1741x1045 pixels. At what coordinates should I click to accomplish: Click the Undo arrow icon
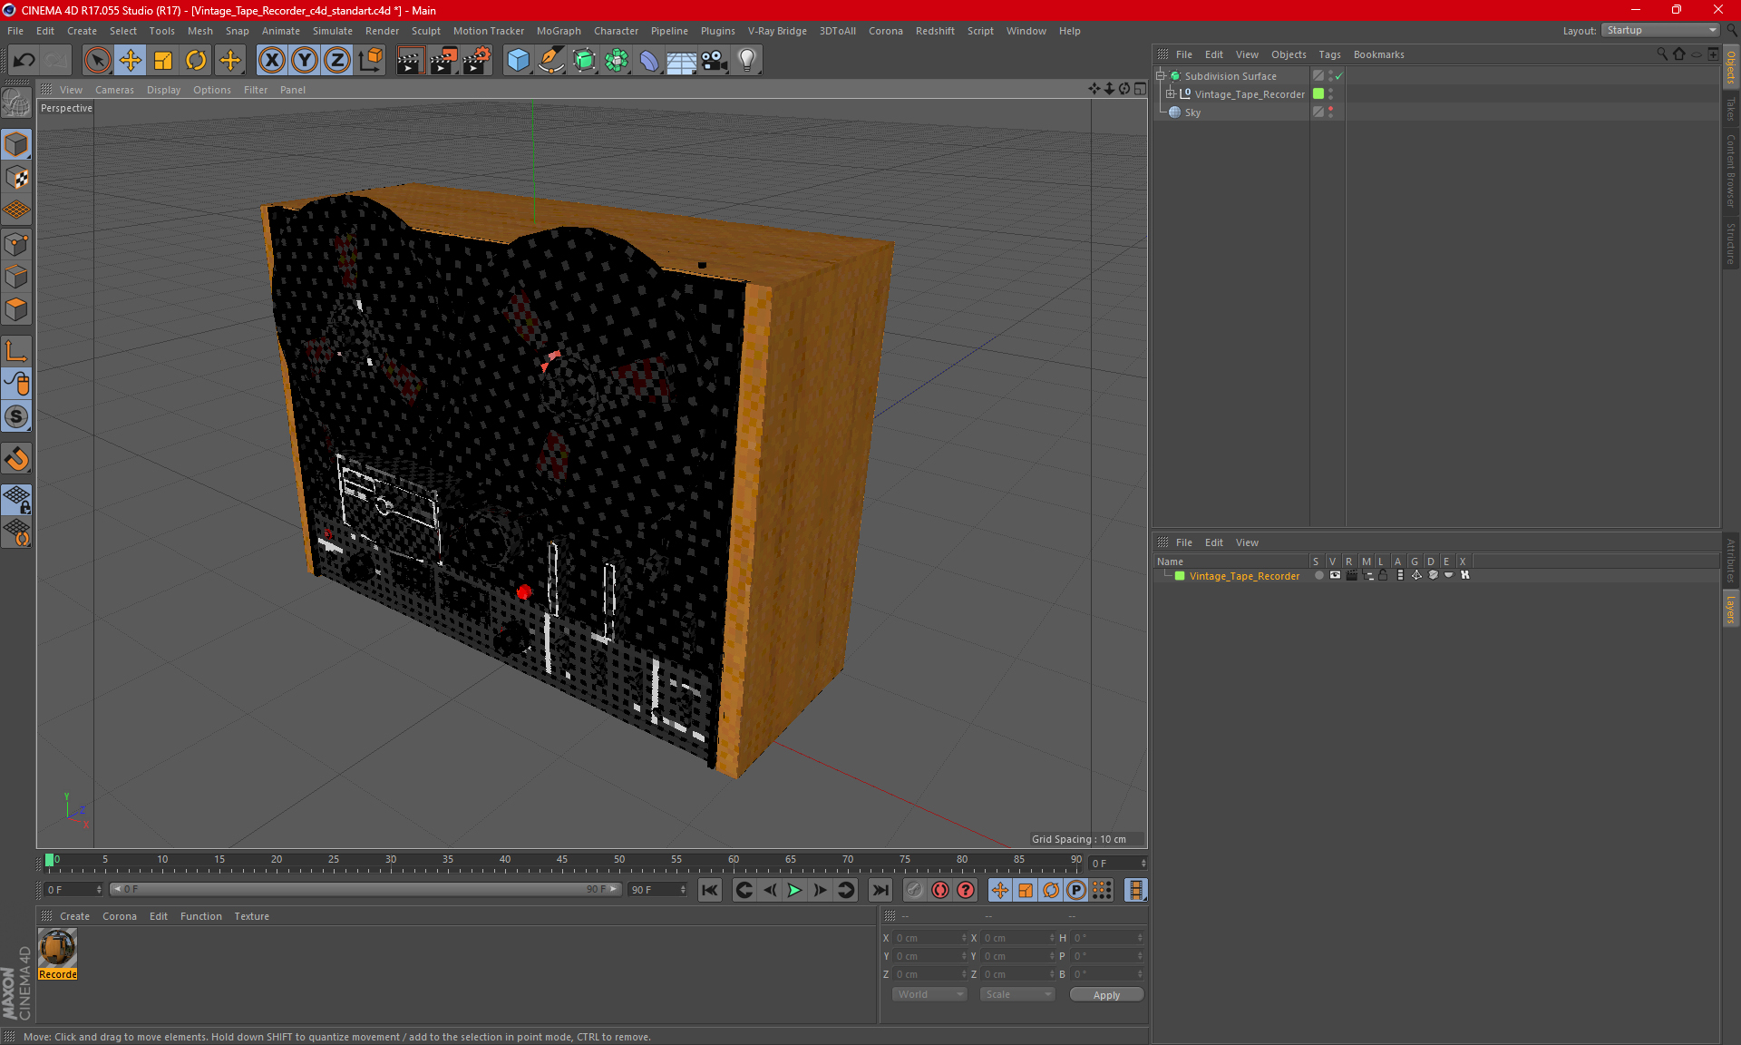click(24, 61)
